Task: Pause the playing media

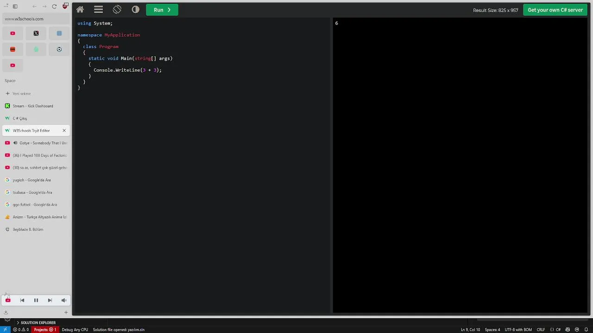Action: tap(36, 300)
